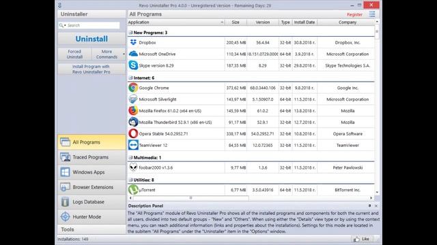Screen dimensions: 437x245
Task: Sort by the Version column header
Action: click(x=262, y=22)
